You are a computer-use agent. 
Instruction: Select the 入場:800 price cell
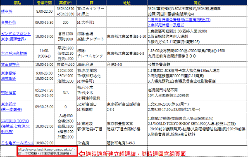point(66,126)
